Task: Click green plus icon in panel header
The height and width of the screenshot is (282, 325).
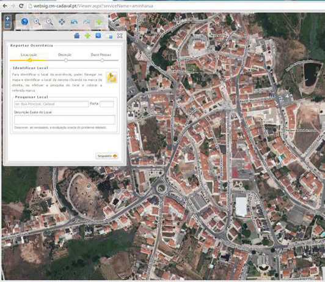Action: [x=87, y=35]
